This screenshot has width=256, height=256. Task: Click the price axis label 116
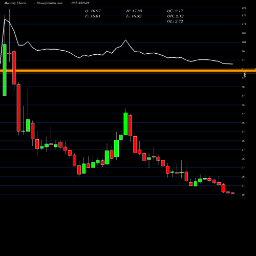tap(244, 15)
